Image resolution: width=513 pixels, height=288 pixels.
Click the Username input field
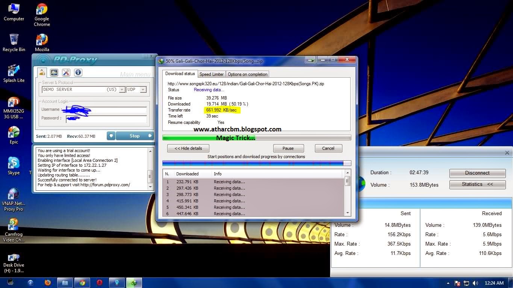[x=106, y=110]
